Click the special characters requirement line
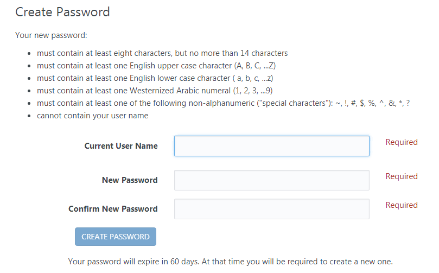439x273 pixels. click(x=222, y=103)
